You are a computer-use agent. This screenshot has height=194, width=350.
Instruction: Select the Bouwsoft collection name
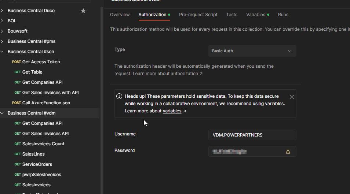tap(17, 31)
